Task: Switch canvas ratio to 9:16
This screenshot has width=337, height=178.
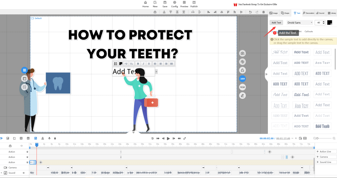Action: 243,87
